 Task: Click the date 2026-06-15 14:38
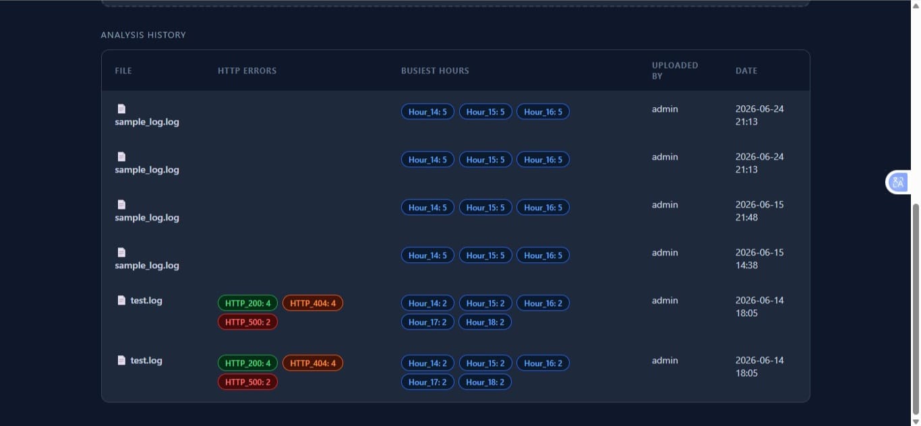760,259
